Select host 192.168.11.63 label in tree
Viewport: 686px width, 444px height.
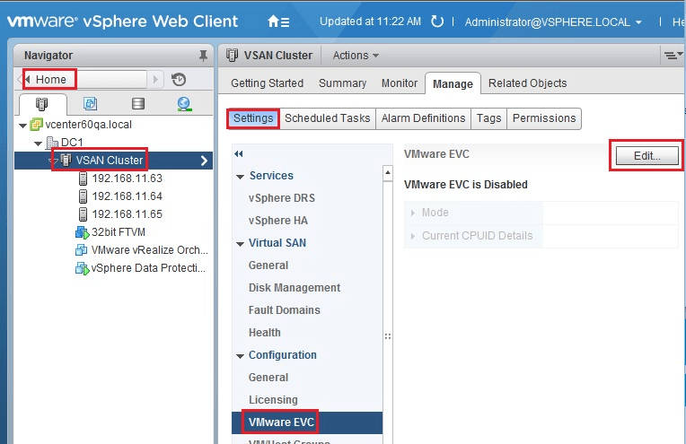coord(127,178)
